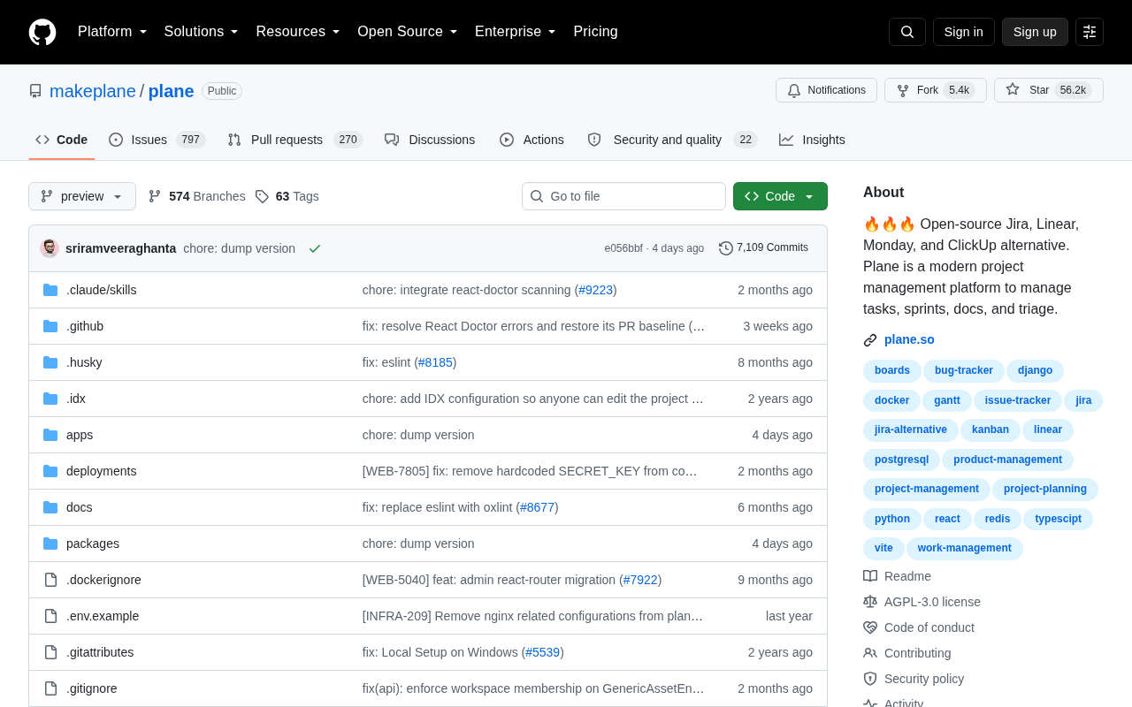Expand the Enterprise menu
Image resolution: width=1132 pixels, height=707 pixels.
pyautogui.click(x=516, y=32)
